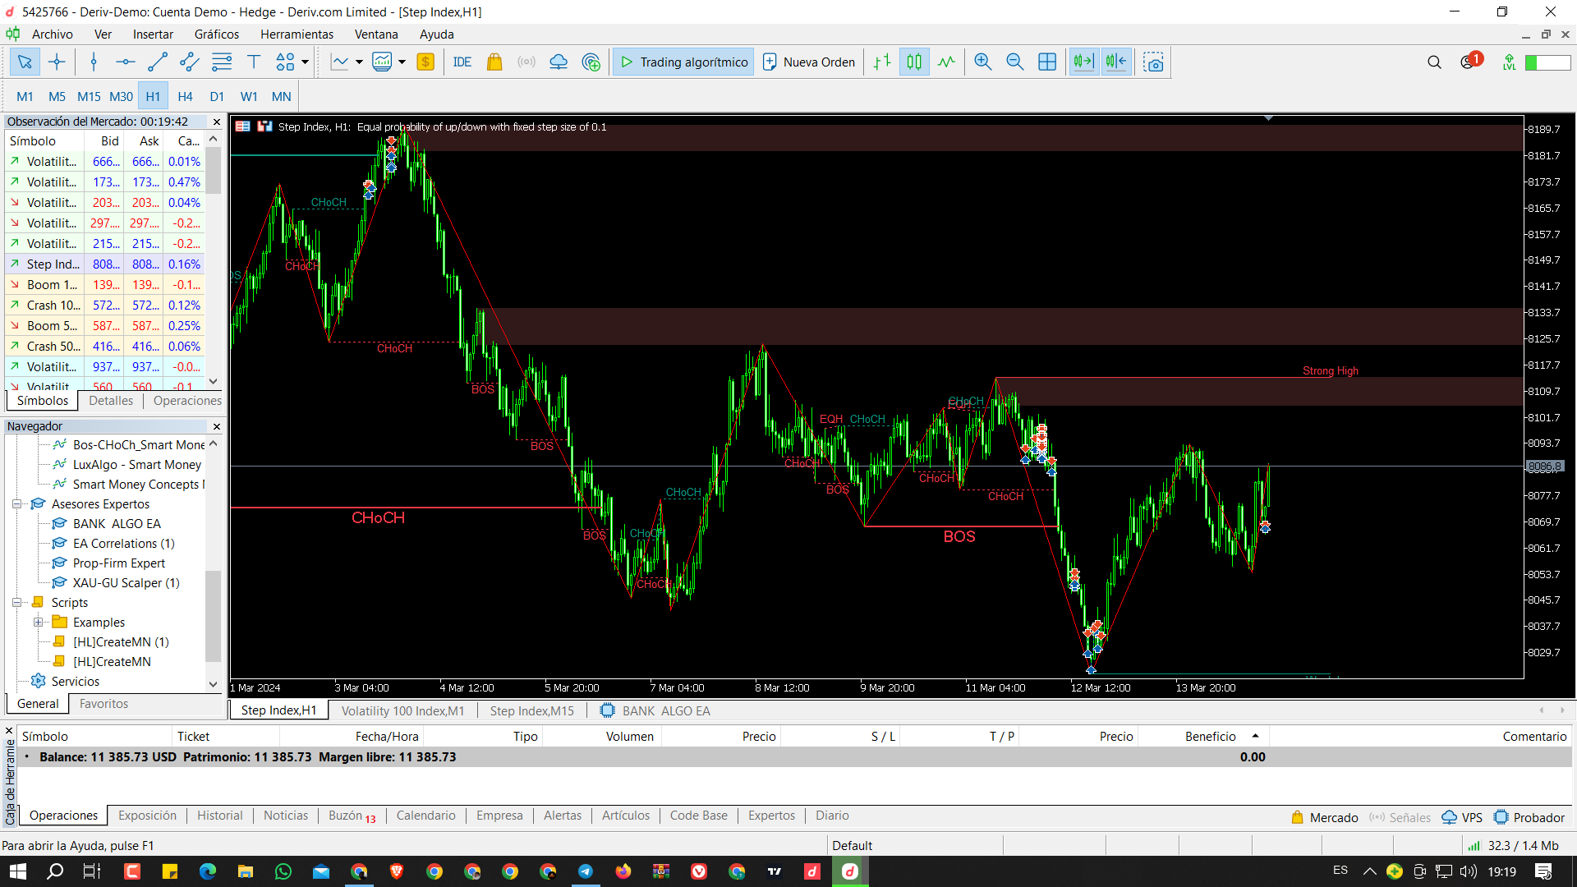The image size is (1577, 887).
Task: Select the M15 timeframe
Action: (89, 97)
